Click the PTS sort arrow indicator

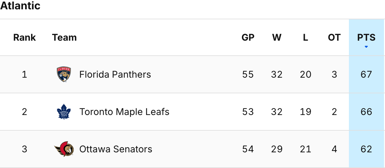[366, 47]
